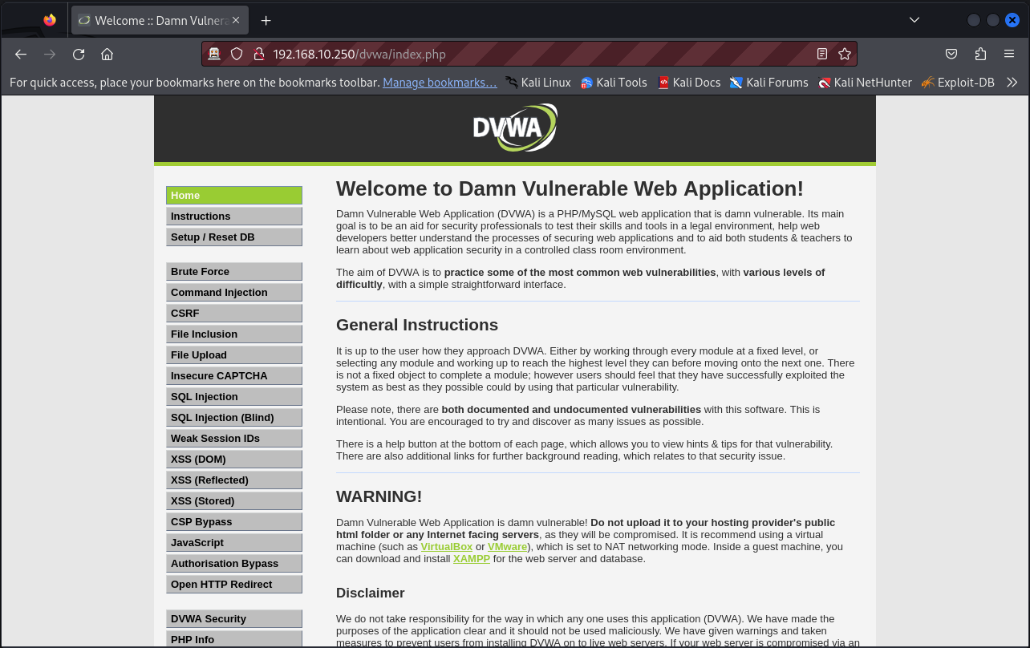Open the CSP Bypass module

click(234, 521)
